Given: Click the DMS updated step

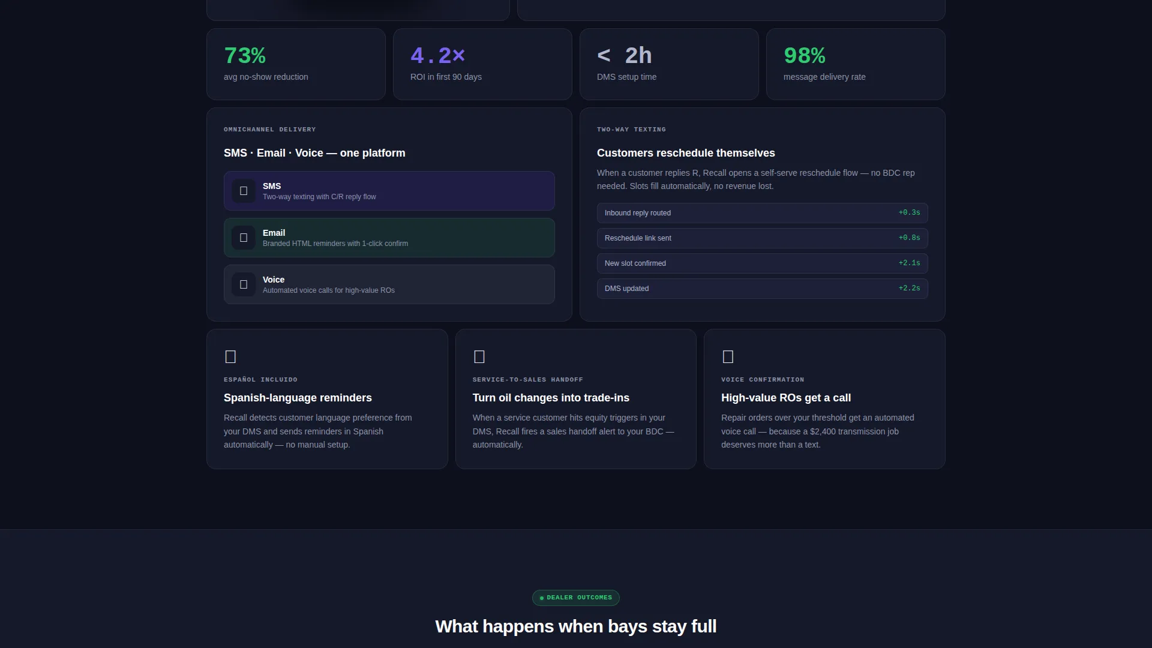Looking at the screenshot, I should click(762, 289).
